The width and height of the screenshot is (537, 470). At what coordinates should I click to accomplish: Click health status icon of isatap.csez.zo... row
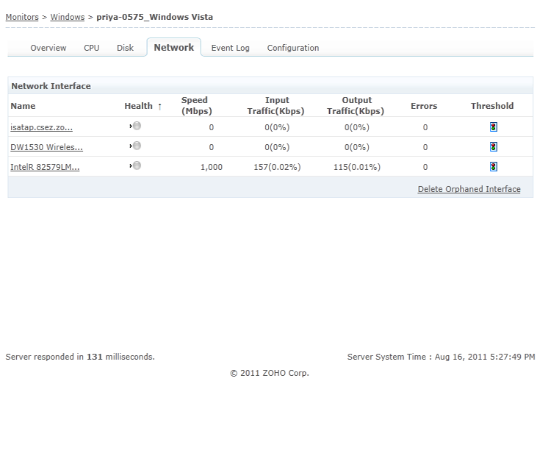[x=137, y=127]
